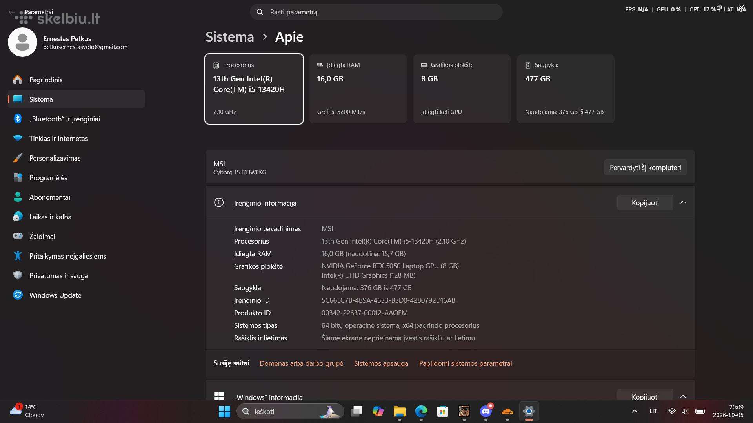Click device ID 5C66EC7B-4B9A-4633-B3D0-4280792D16AB
Screen dimensions: 753x423
pos(388,300)
